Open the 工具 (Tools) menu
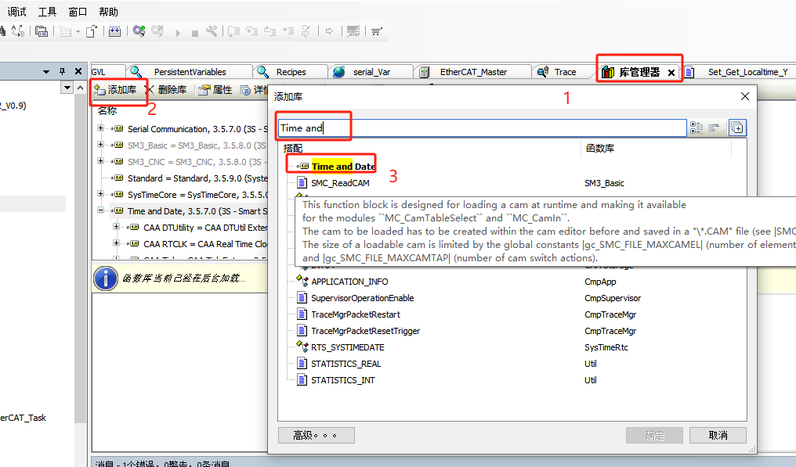This screenshot has height=467, width=796. pos(47,12)
